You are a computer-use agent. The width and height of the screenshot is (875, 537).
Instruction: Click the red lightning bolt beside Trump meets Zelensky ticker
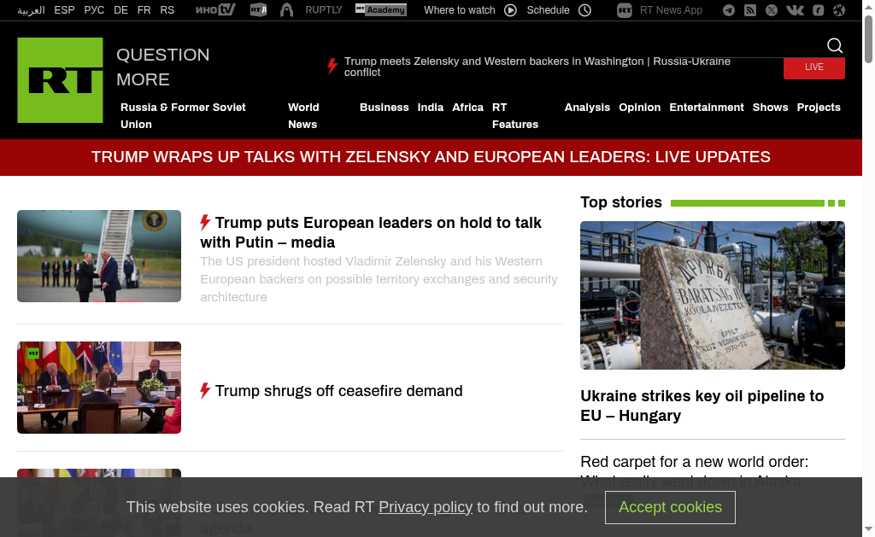tap(332, 66)
